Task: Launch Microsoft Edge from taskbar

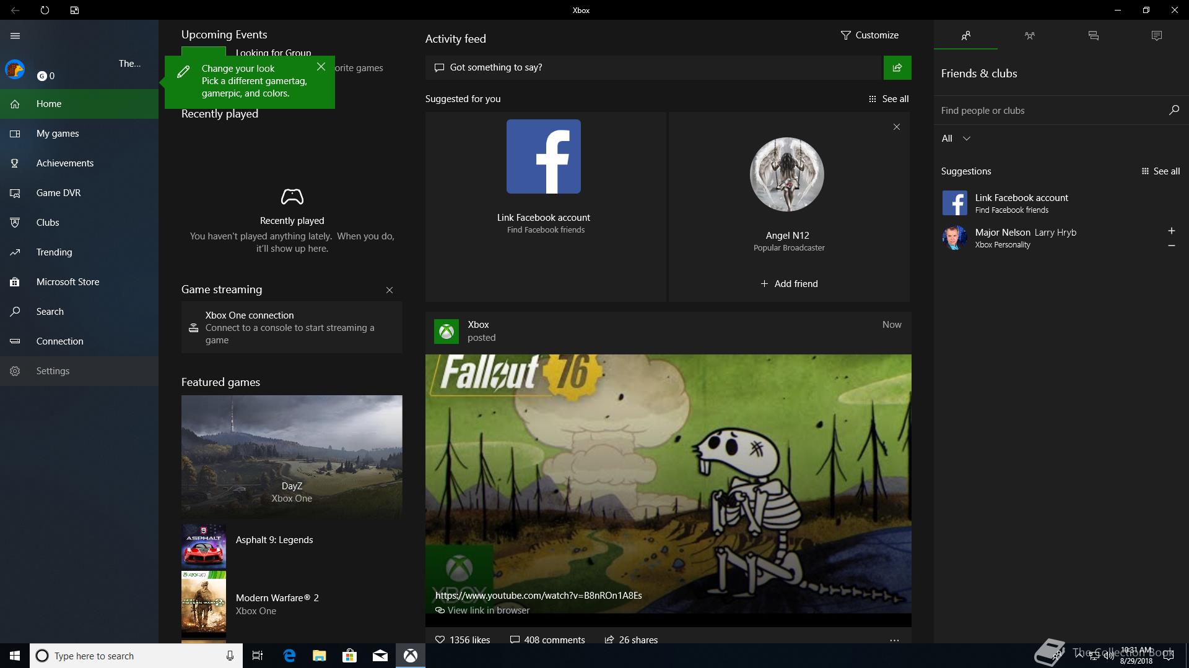Action: pyautogui.click(x=289, y=656)
